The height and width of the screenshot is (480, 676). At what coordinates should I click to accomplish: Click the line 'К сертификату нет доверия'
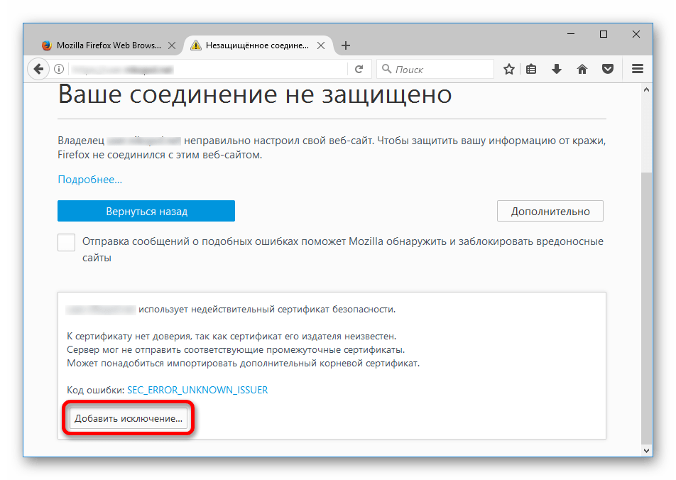tap(231, 336)
